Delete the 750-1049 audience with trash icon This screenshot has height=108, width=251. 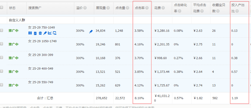[40, 33]
